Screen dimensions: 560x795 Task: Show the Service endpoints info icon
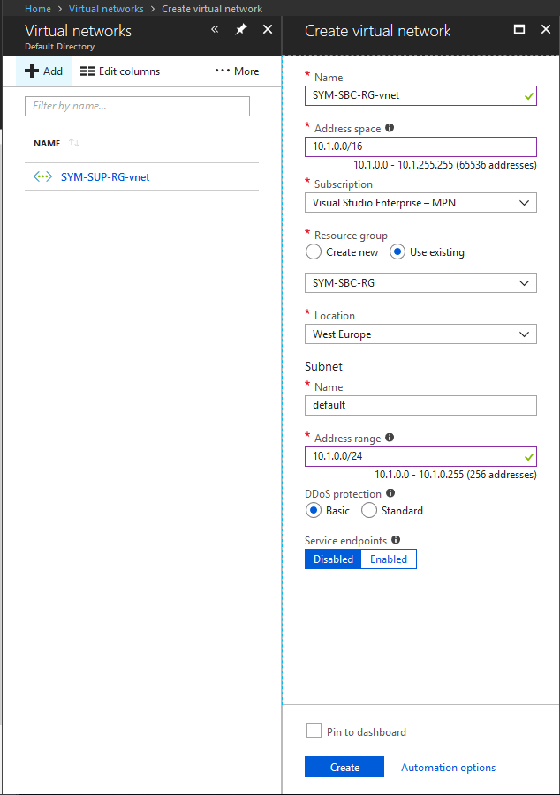point(396,539)
